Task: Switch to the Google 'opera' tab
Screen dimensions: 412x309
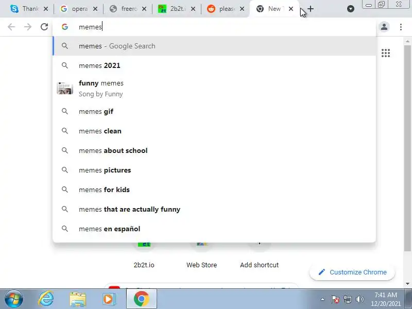Action: [x=74, y=9]
